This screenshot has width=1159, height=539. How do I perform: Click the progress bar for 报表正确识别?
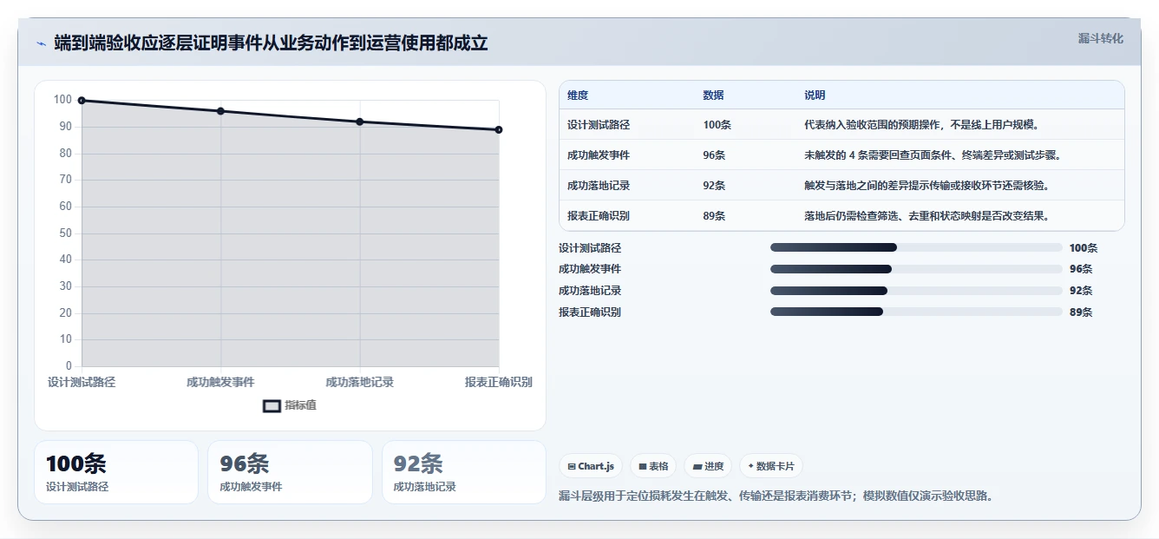click(916, 312)
